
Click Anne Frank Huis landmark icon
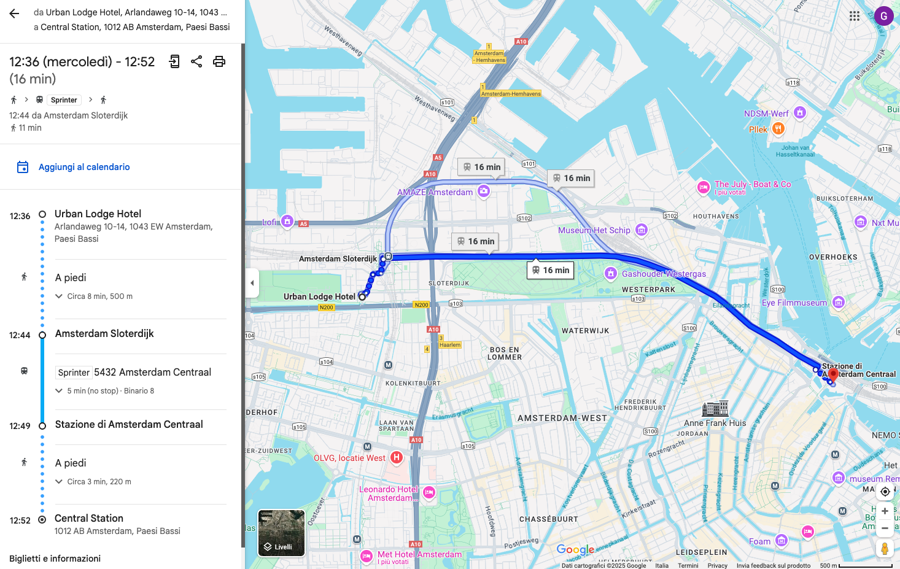(x=715, y=408)
